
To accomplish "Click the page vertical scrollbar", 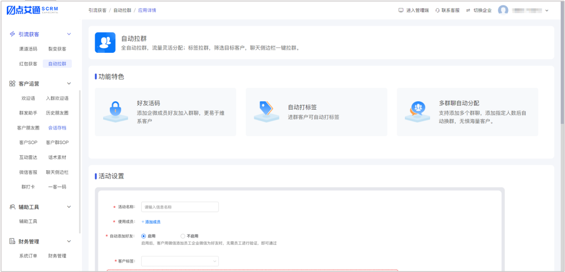I will point(562,63).
